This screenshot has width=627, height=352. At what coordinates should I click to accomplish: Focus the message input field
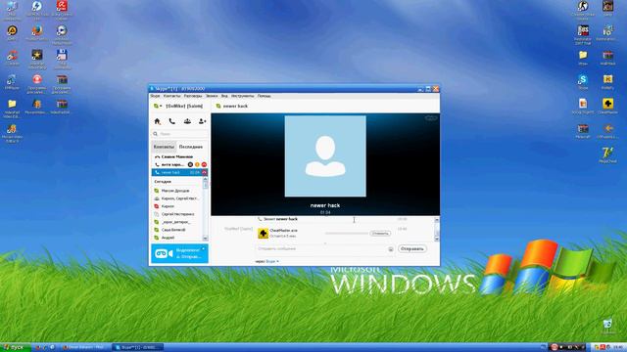coord(322,249)
